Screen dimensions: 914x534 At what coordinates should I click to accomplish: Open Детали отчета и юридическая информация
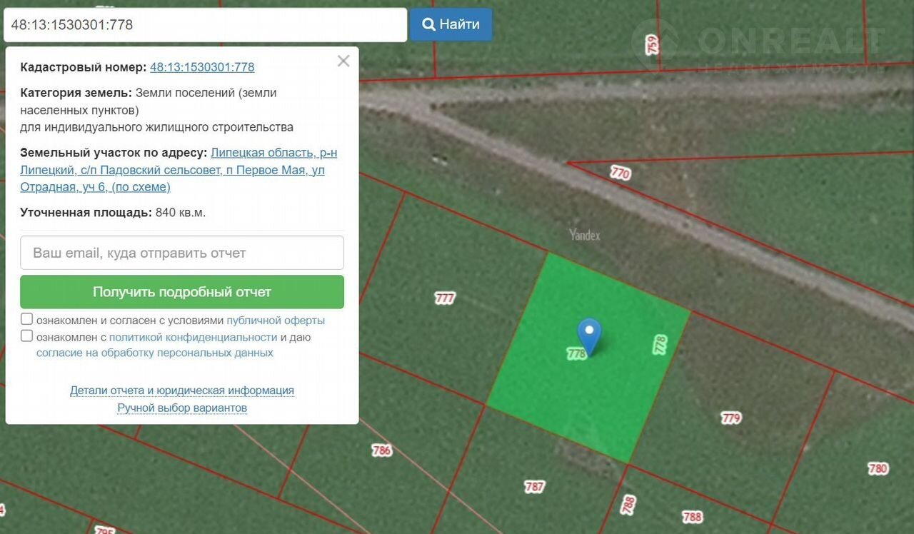click(182, 391)
